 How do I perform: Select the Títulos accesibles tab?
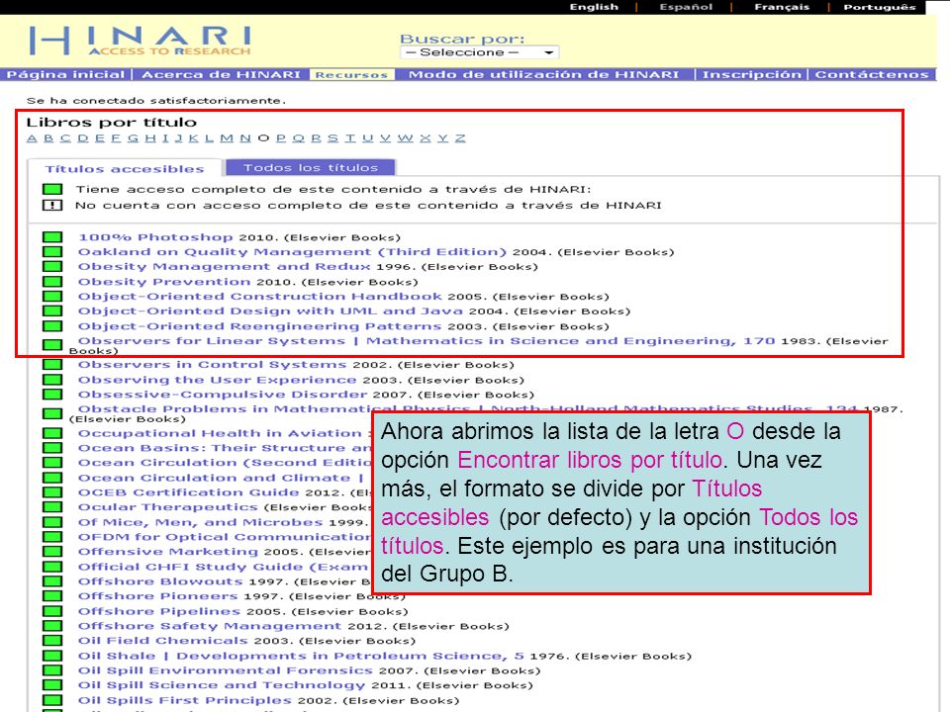coord(125,168)
